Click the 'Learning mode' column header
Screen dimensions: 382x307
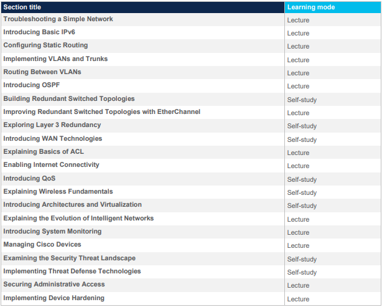[333, 7]
